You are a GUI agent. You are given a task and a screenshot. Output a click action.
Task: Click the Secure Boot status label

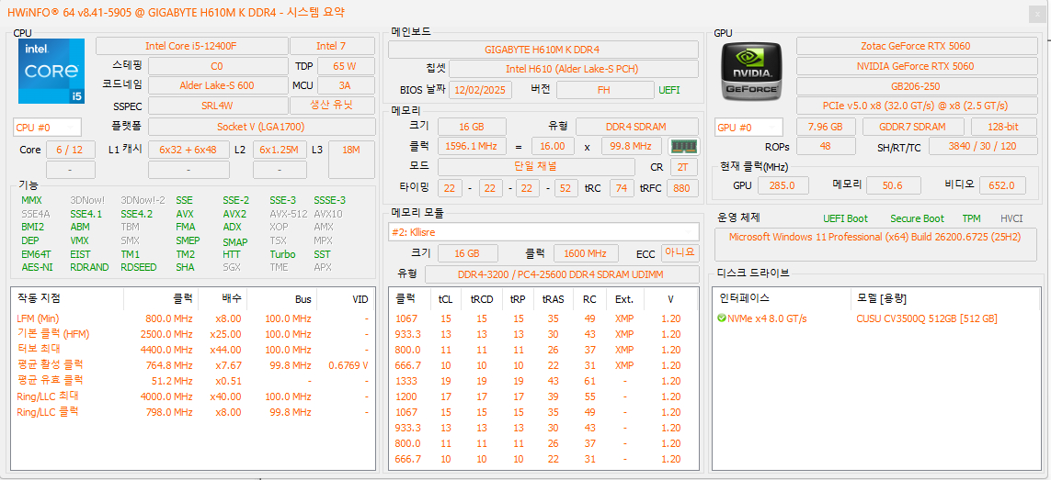[917, 219]
